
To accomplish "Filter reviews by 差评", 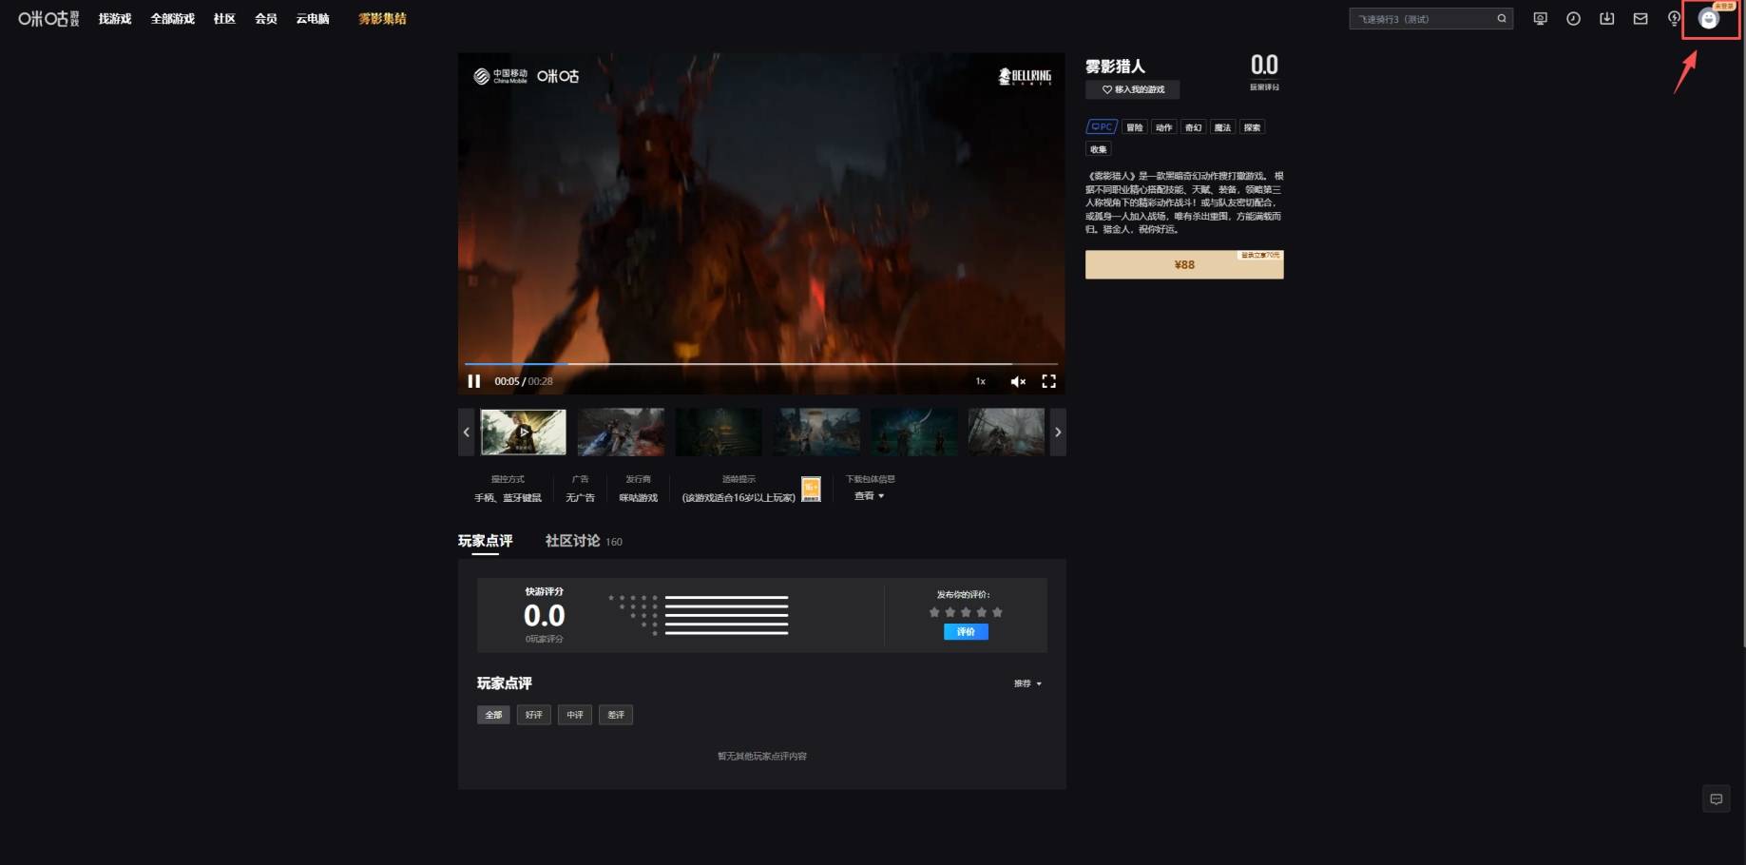I will pos(616,715).
